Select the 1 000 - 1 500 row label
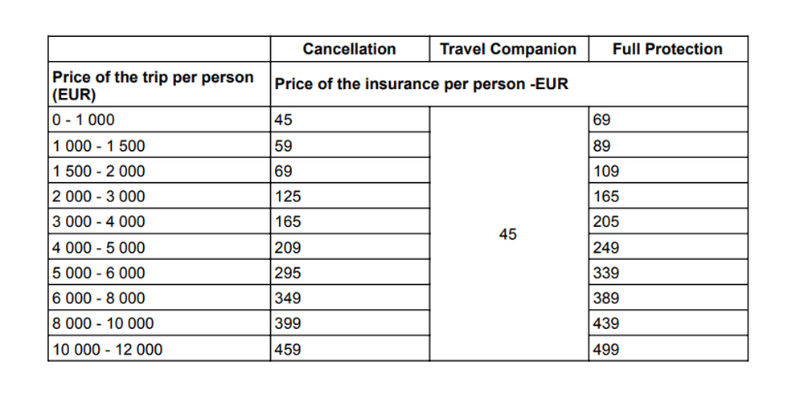This screenshot has height=414, width=804. point(98,146)
